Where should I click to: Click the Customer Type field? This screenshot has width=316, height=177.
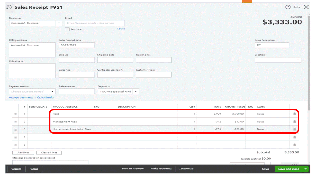(x=153, y=75)
